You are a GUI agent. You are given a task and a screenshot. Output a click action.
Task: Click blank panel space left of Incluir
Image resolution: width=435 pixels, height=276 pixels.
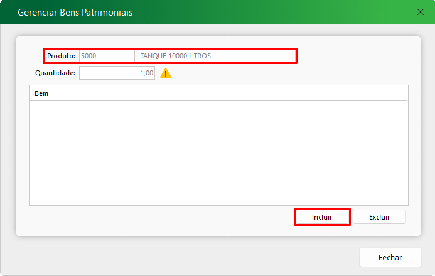[x=157, y=220]
